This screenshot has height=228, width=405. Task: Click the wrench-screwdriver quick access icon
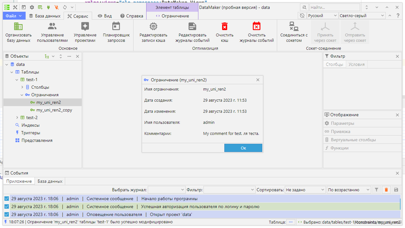click(15, 7)
